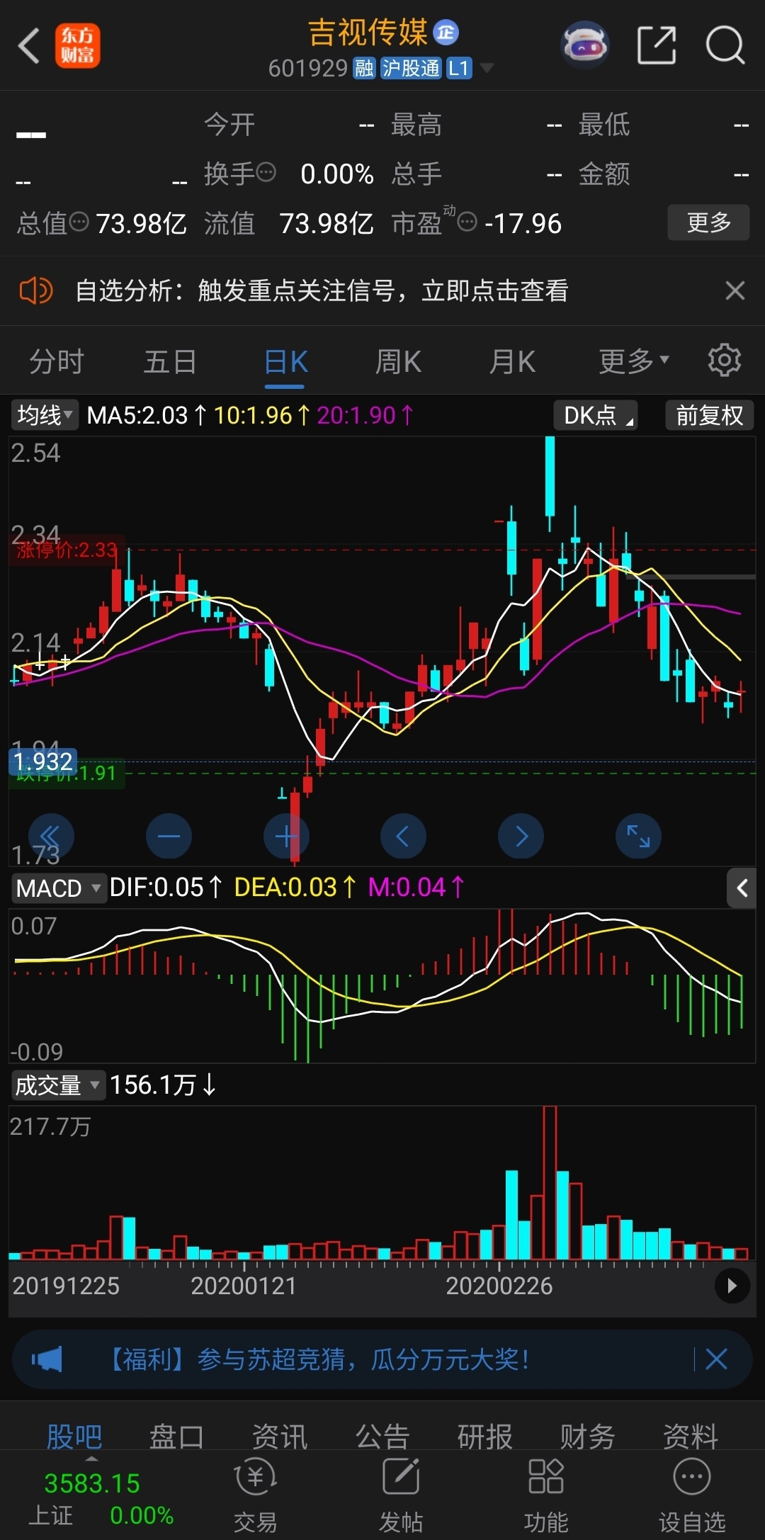
Task: Tap the 20200226 date label
Action: point(499,1285)
